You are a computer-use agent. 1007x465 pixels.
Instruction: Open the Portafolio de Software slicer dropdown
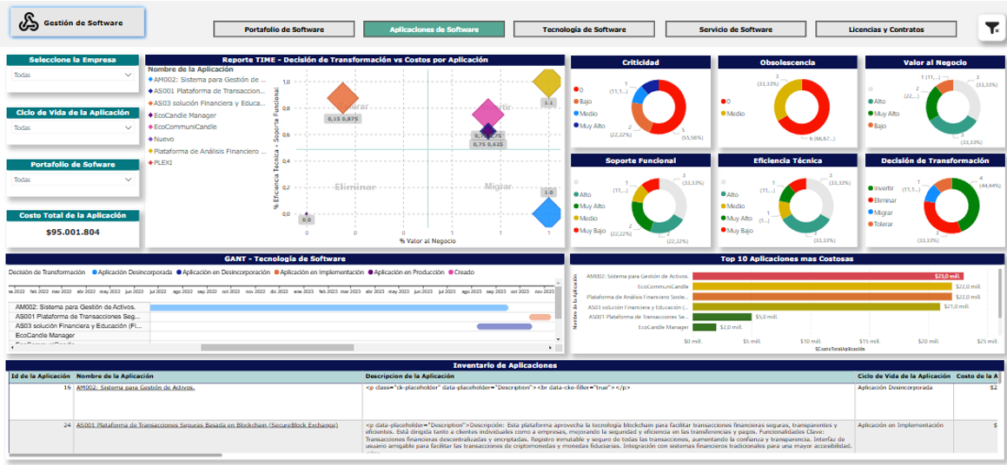click(72, 180)
